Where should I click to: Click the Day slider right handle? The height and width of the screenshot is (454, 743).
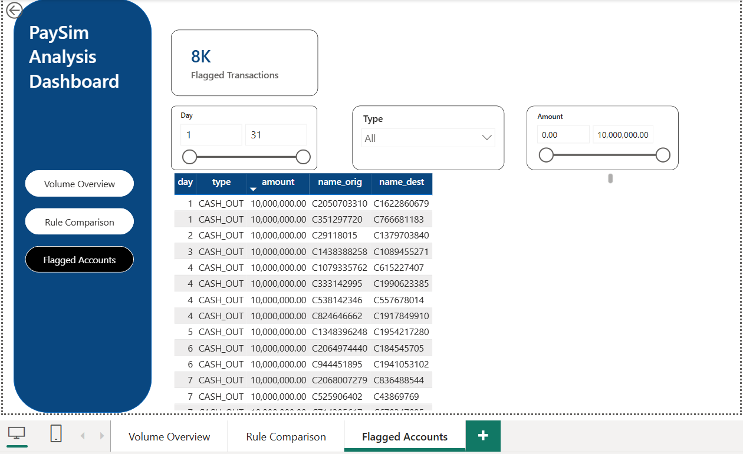[x=303, y=157]
